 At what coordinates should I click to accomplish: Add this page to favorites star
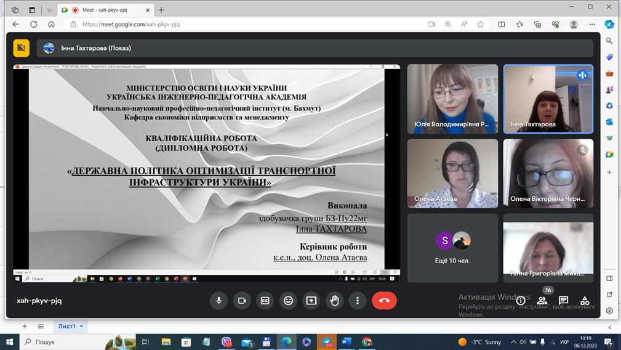[x=481, y=24]
